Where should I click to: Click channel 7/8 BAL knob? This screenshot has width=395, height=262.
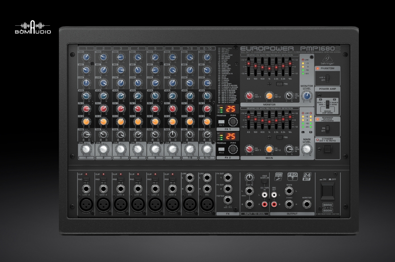pos(189,134)
